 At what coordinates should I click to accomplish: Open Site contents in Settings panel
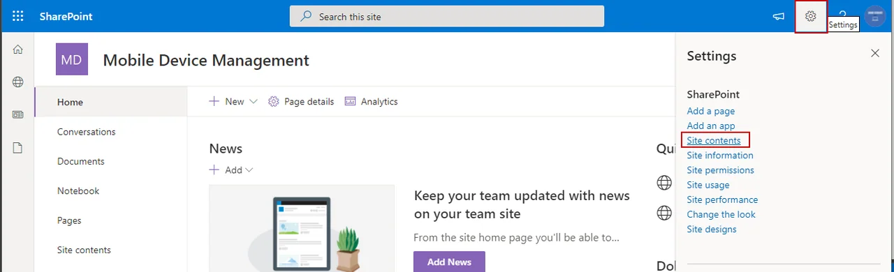[x=714, y=140]
